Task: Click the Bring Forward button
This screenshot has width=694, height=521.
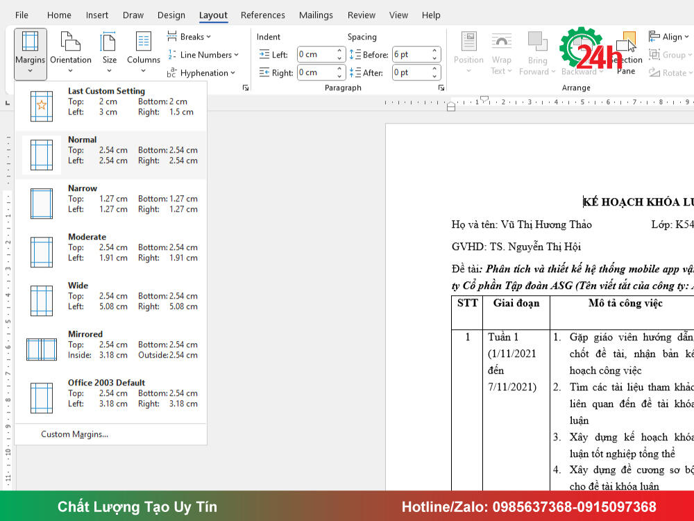Action: pyautogui.click(x=537, y=53)
